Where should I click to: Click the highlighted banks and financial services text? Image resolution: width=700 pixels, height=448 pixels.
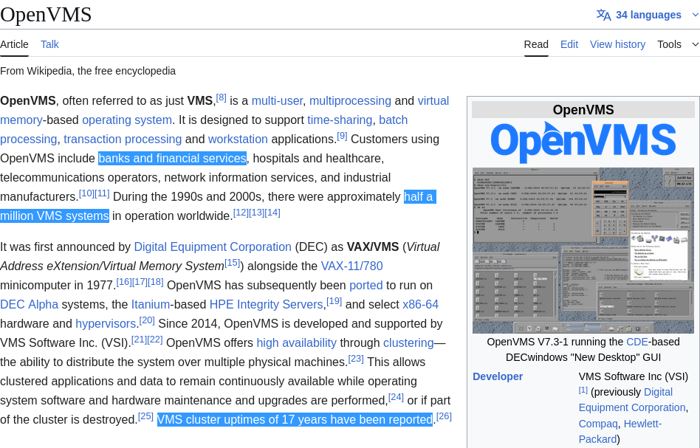172,159
